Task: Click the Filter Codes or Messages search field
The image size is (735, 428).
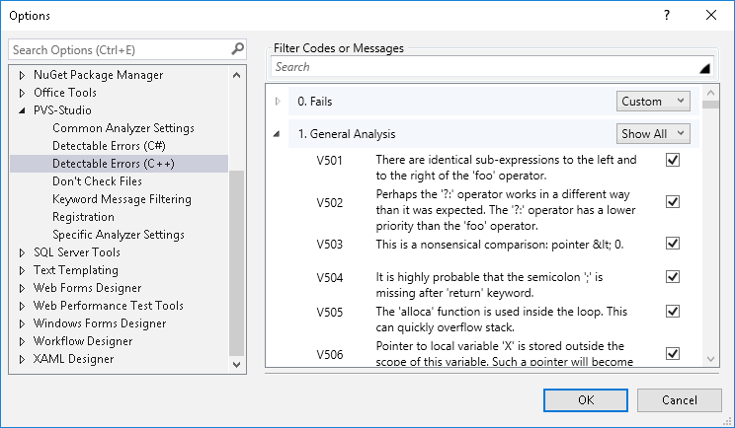Action: (x=484, y=67)
